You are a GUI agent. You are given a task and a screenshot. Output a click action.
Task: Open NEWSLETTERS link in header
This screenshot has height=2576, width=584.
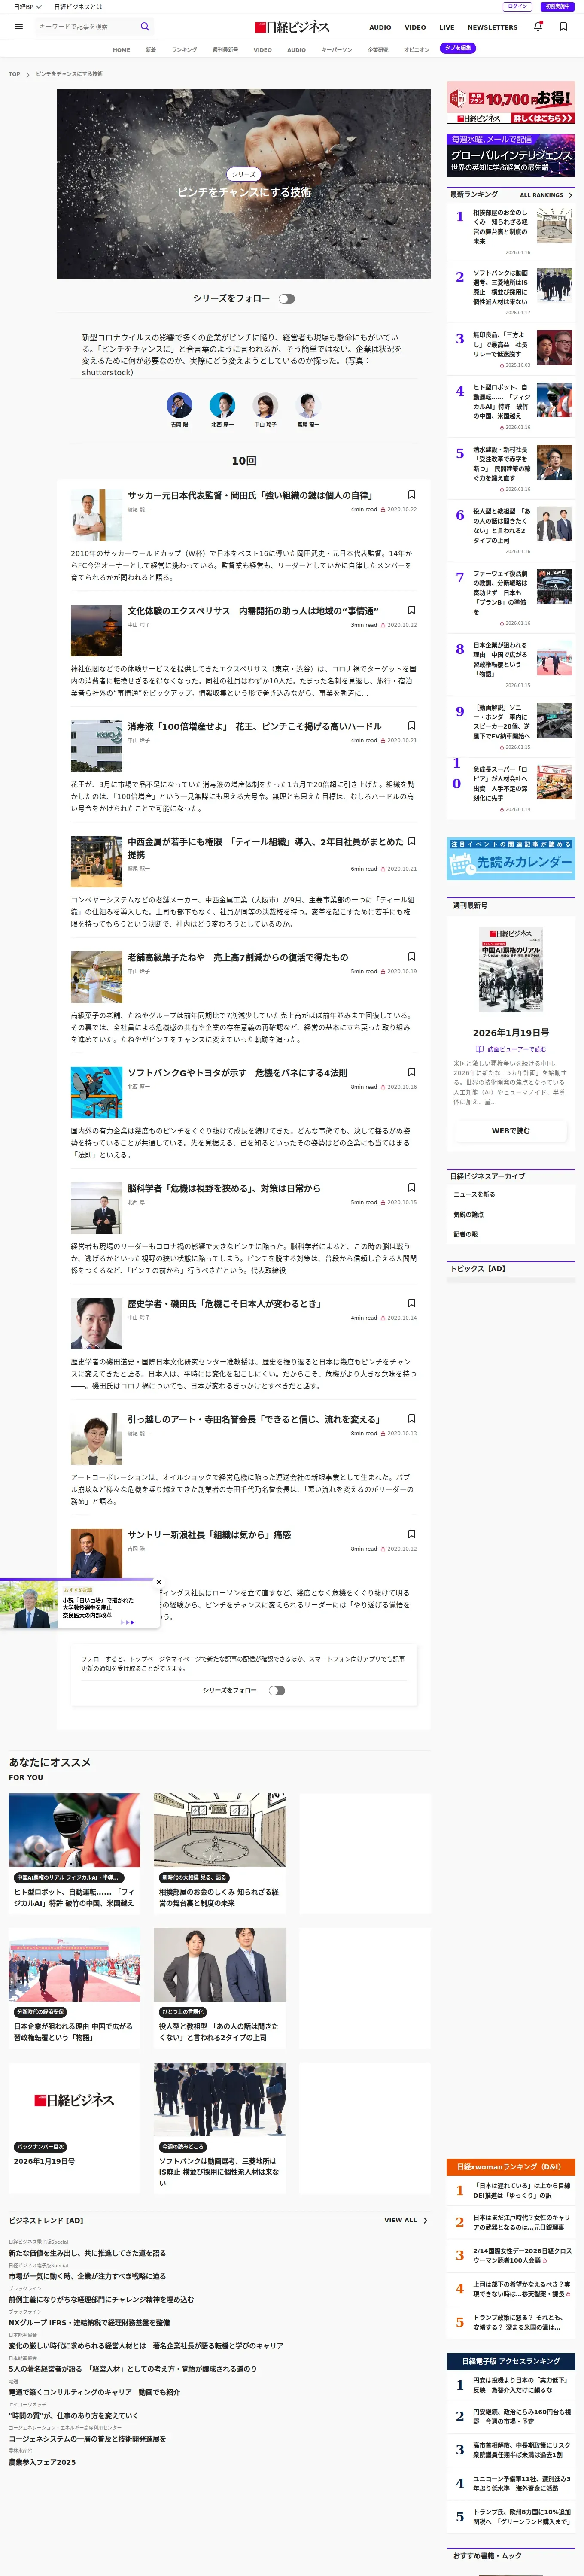(493, 27)
